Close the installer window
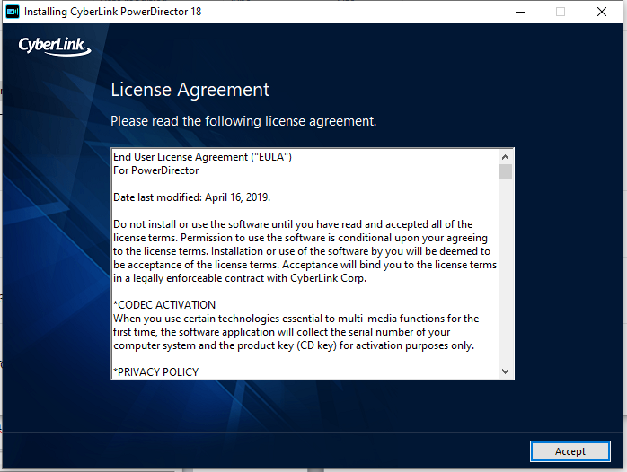Viewport: 627px width, 472px height. (602, 12)
